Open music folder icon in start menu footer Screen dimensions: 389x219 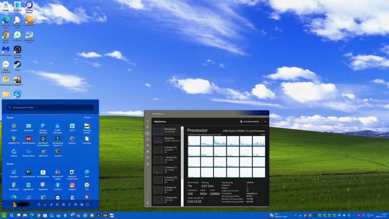pyautogui.click(x=51, y=204)
